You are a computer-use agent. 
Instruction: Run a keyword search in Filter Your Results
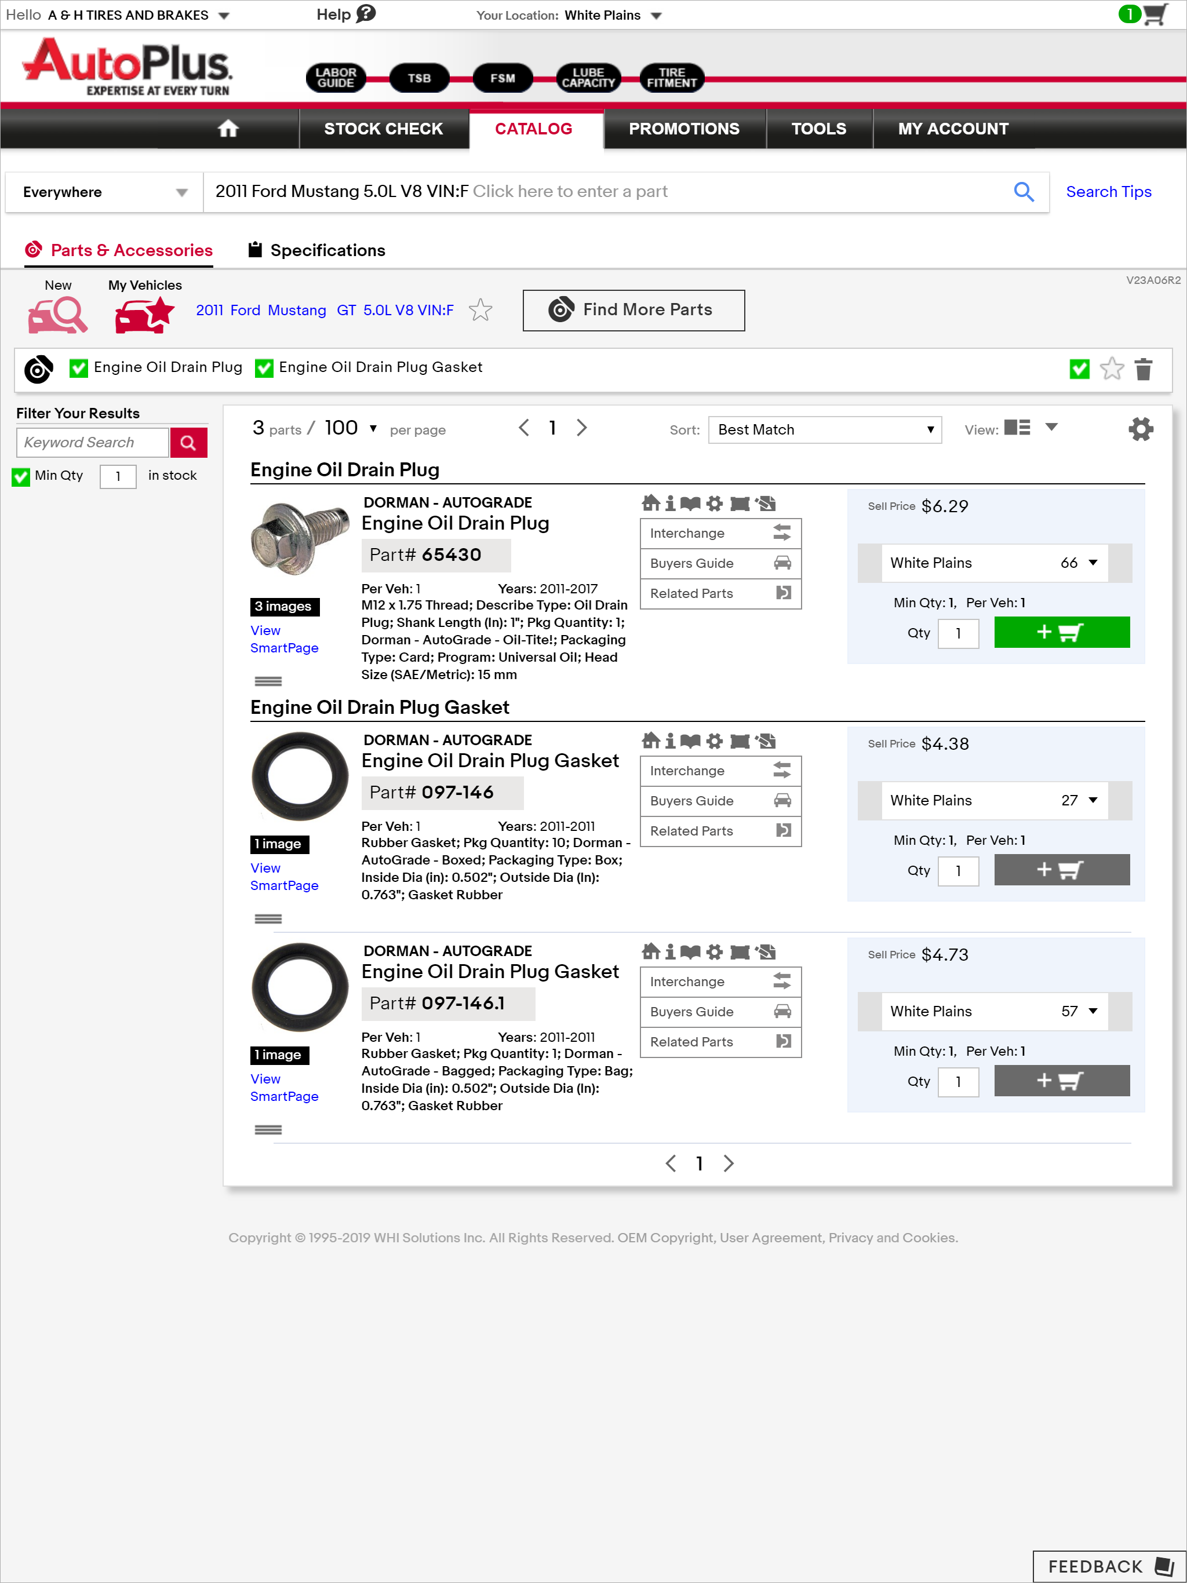click(x=188, y=442)
